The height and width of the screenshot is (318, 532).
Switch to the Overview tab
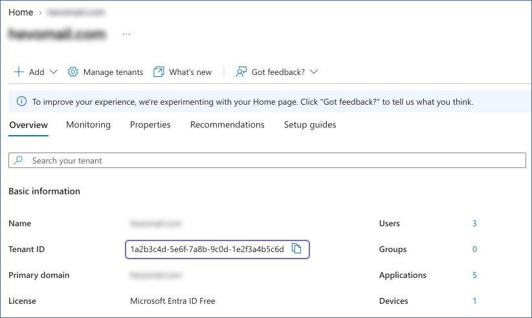tap(28, 125)
